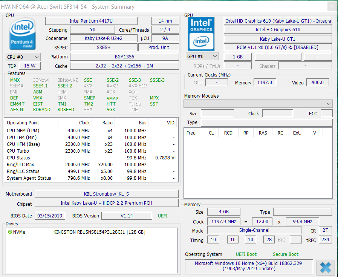Click the RAS timing column header

click(x=263, y=133)
